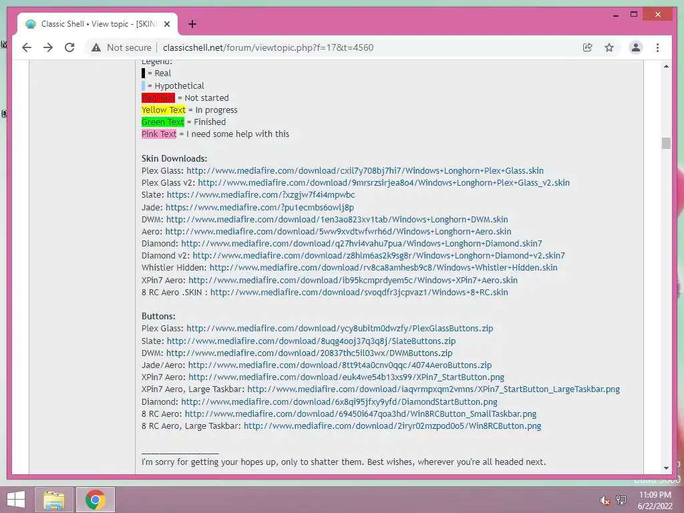The height and width of the screenshot is (513, 684).
Task: Click the vertical scrollbar thumb
Action: click(666, 143)
